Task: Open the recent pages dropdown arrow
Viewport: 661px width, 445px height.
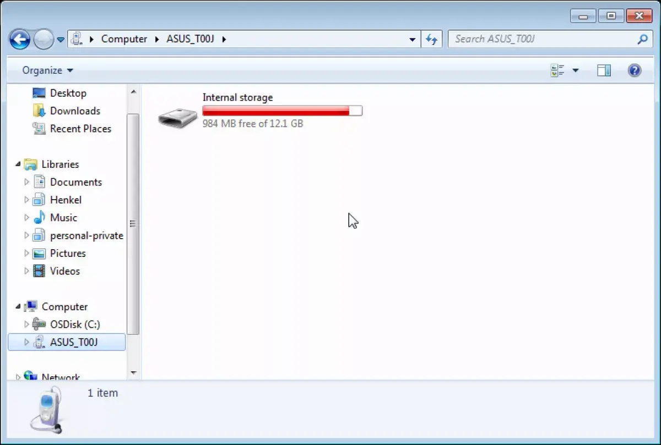Action: [61, 40]
